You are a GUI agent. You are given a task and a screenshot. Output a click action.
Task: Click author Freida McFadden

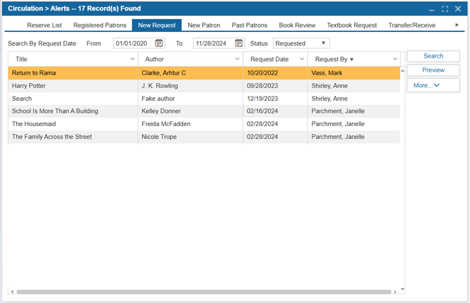tap(166, 124)
